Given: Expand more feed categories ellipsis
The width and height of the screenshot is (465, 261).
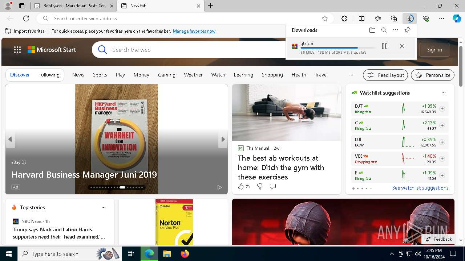Looking at the screenshot, I should [x=351, y=75].
